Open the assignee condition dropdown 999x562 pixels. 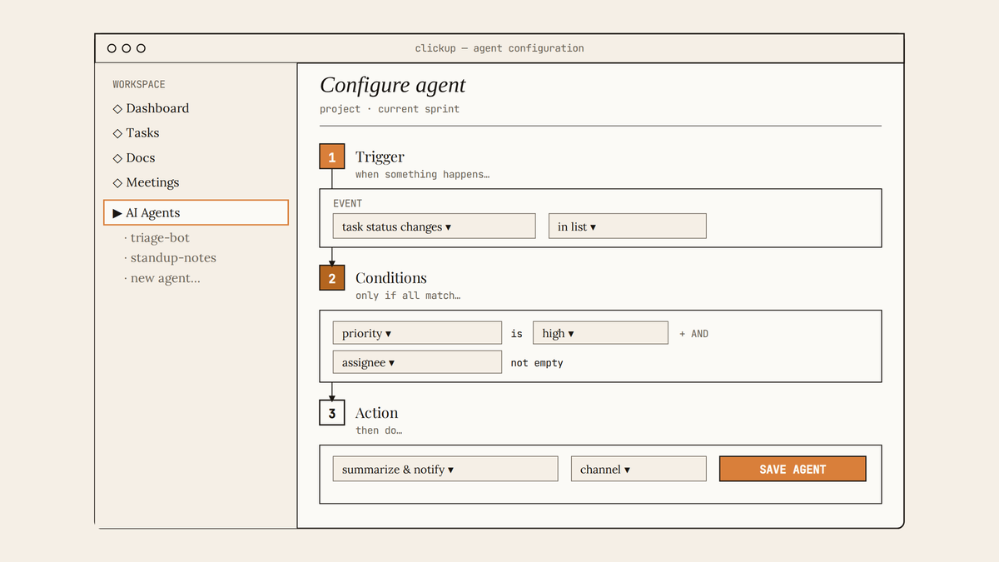pos(417,362)
